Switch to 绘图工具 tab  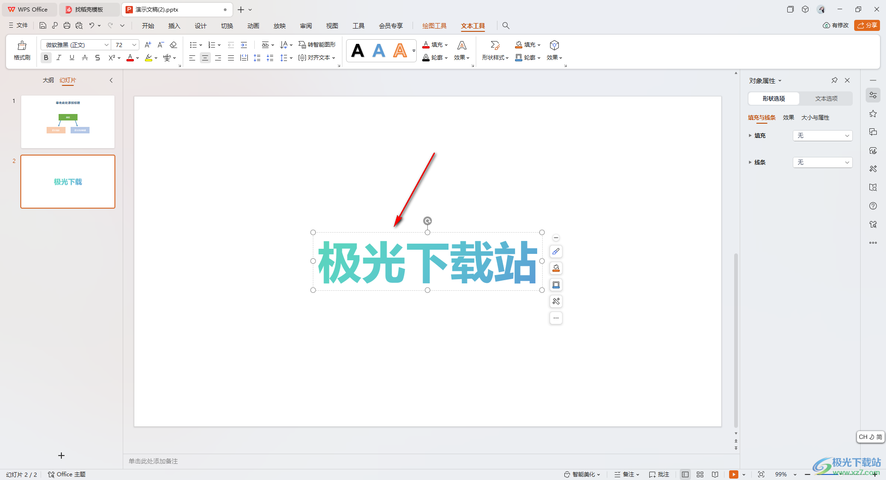click(x=435, y=26)
